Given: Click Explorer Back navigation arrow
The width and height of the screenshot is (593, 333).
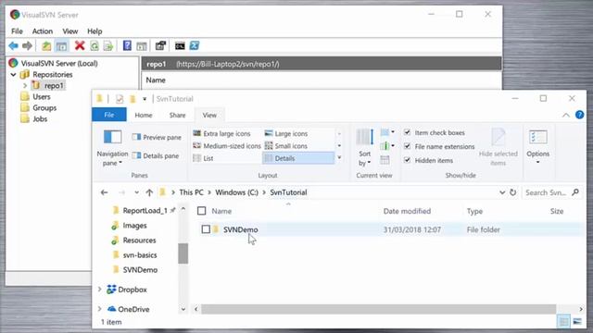Looking at the screenshot, I should pos(104,192).
